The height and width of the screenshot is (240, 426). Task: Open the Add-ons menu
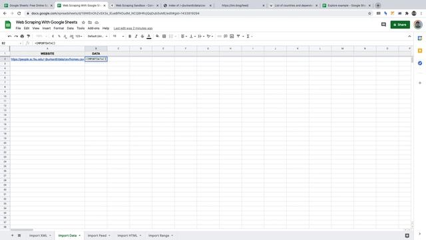click(93, 28)
